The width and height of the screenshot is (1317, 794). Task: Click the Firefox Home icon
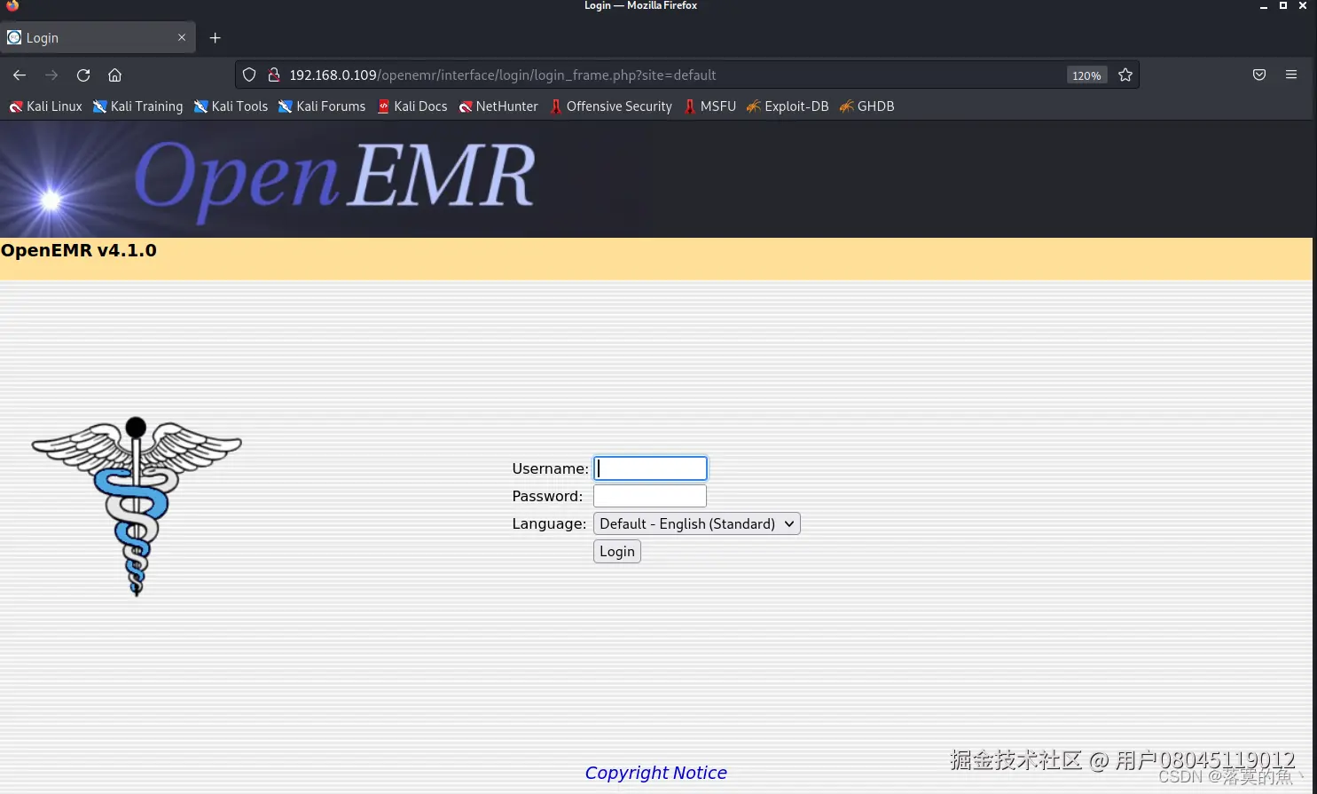(114, 75)
